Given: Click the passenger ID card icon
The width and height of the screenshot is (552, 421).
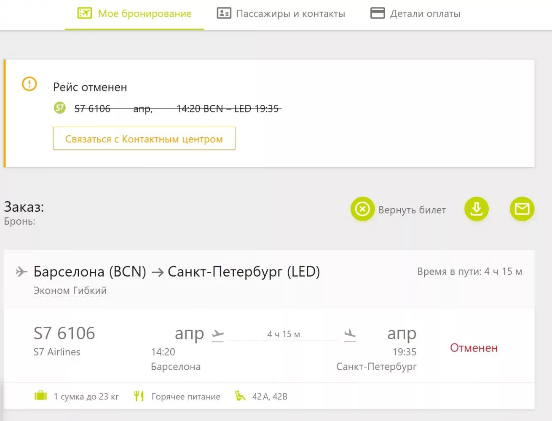Looking at the screenshot, I should coord(224,13).
